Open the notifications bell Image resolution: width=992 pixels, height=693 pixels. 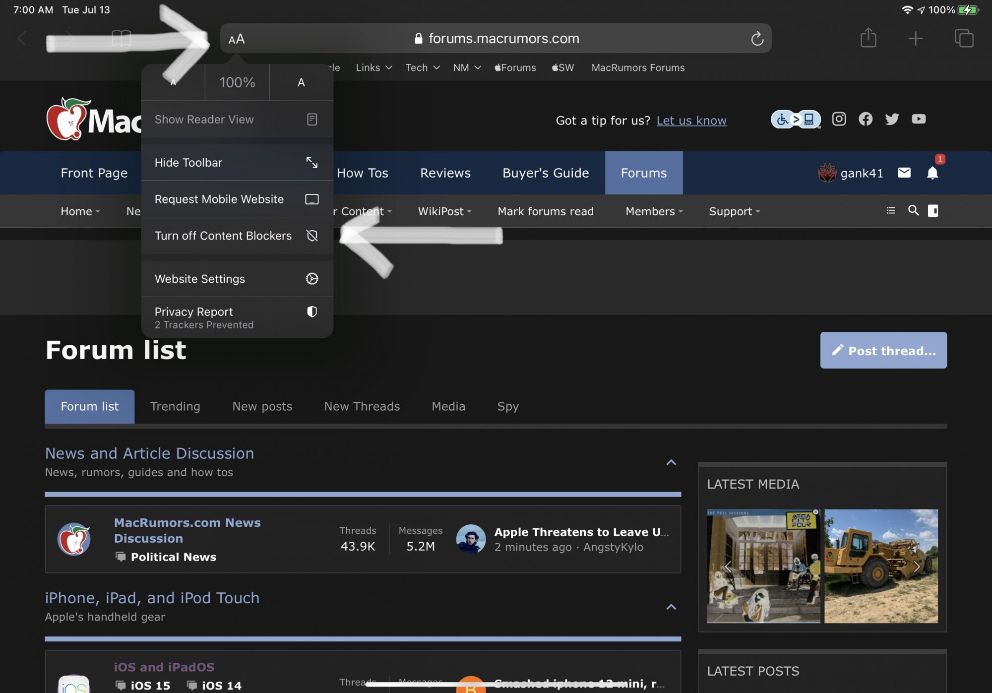coord(932,173)
